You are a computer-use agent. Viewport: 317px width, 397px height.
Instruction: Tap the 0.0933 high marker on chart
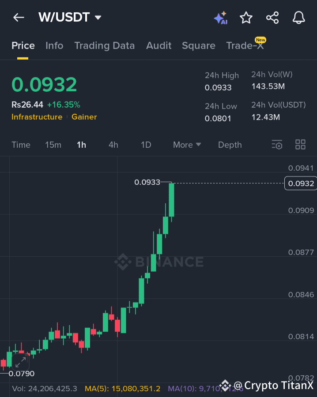click(147, 182)
